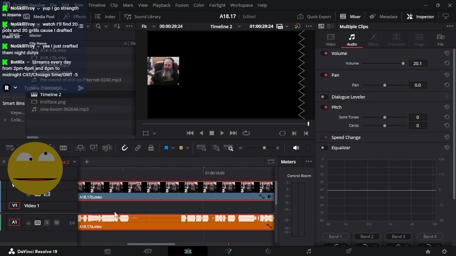456x256 pixels.
Task: Open the Playback menu
Action: coord(161,5)
